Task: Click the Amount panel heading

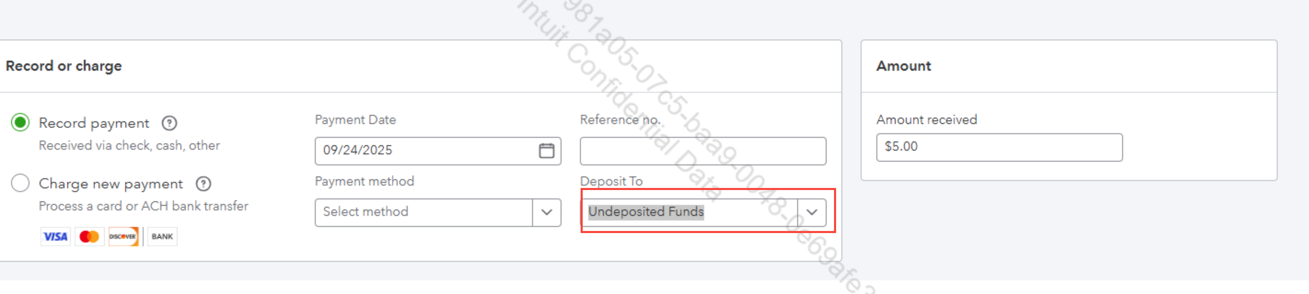Action: pos(904,66)
